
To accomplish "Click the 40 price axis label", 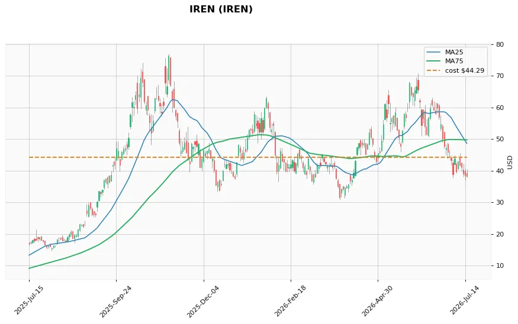I will point(500,171).
